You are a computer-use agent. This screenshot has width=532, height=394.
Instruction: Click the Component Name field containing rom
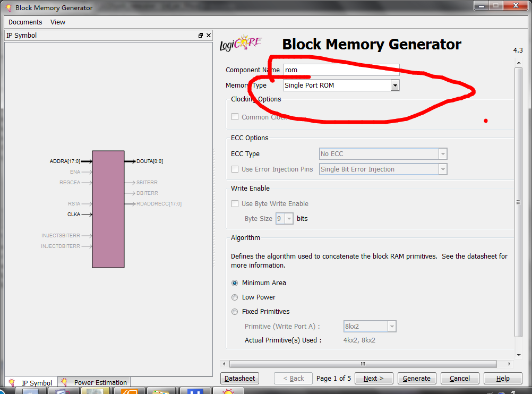point(341,70)
